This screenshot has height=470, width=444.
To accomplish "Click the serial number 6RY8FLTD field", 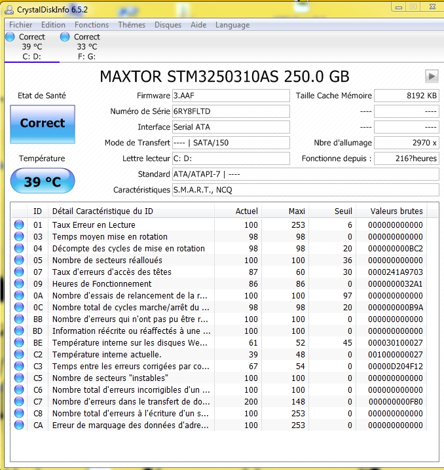I will (231, 111).
